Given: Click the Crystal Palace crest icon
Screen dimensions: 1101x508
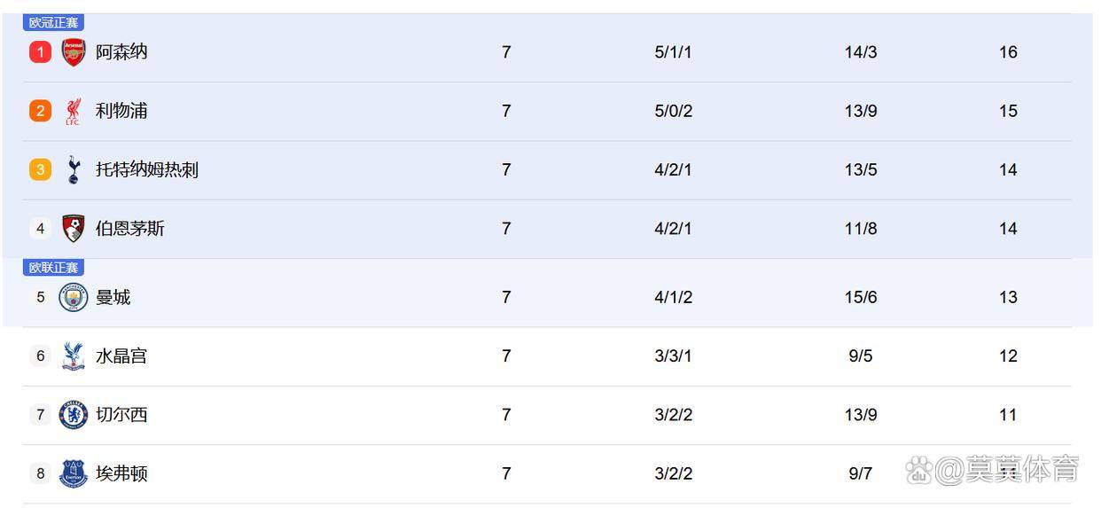Looking at the screenshot, I should pyautogui.click(x=74, y=356).
